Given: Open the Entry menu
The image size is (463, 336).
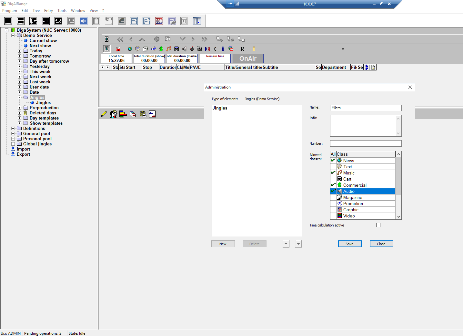Looking at the screenshot, I should (x=48, y=11).
